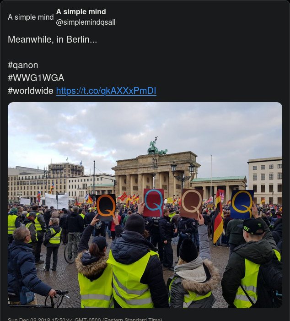The height and width of the screenshot is (321, 290).
Task: Click the tweet timestamp Sun Dec 02 2018
Action: [85, 319]
